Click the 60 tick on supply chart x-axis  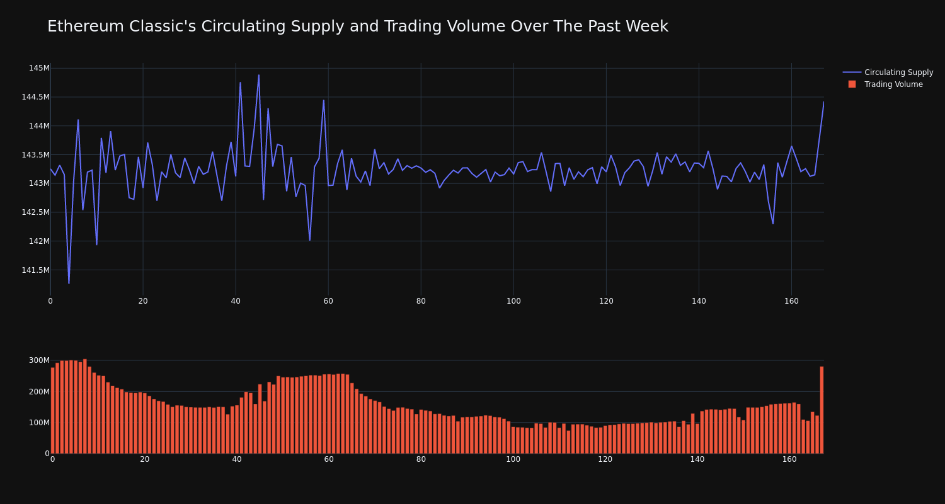(328, 301)
